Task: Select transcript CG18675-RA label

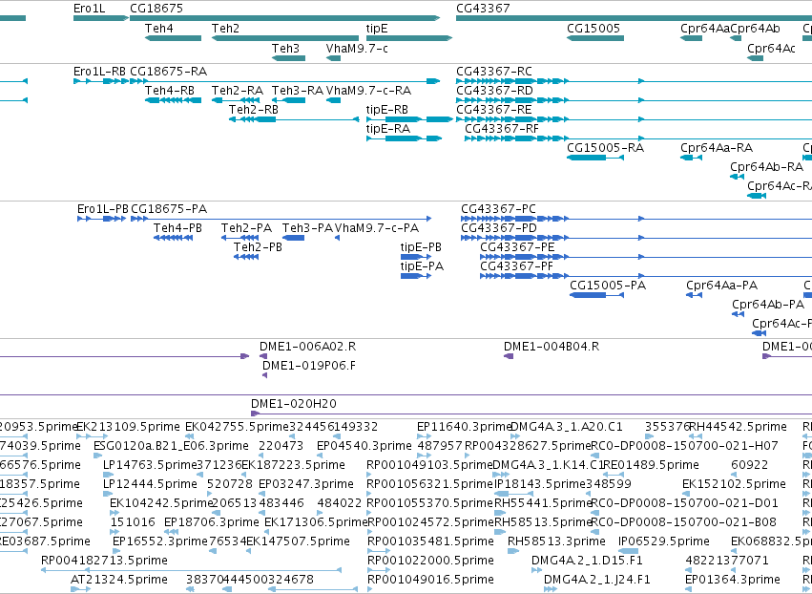Action: pos(169,72)
